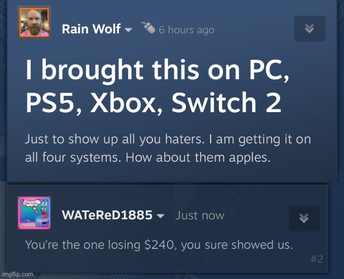Click the 'Just now' timestamp
The width and height of the screenshot is (344, 279).
200,215
